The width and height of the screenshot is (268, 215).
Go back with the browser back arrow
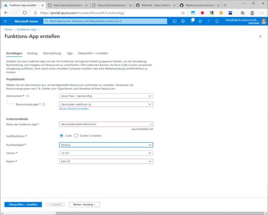pyautogui.click(x=6, y=13)
